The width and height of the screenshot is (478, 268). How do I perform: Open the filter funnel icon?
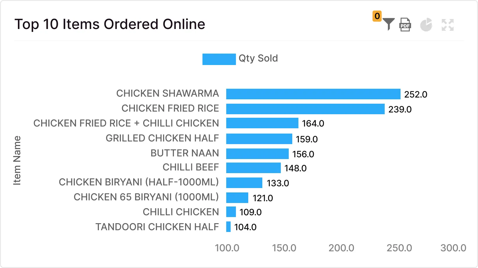(x=389, y=24)
